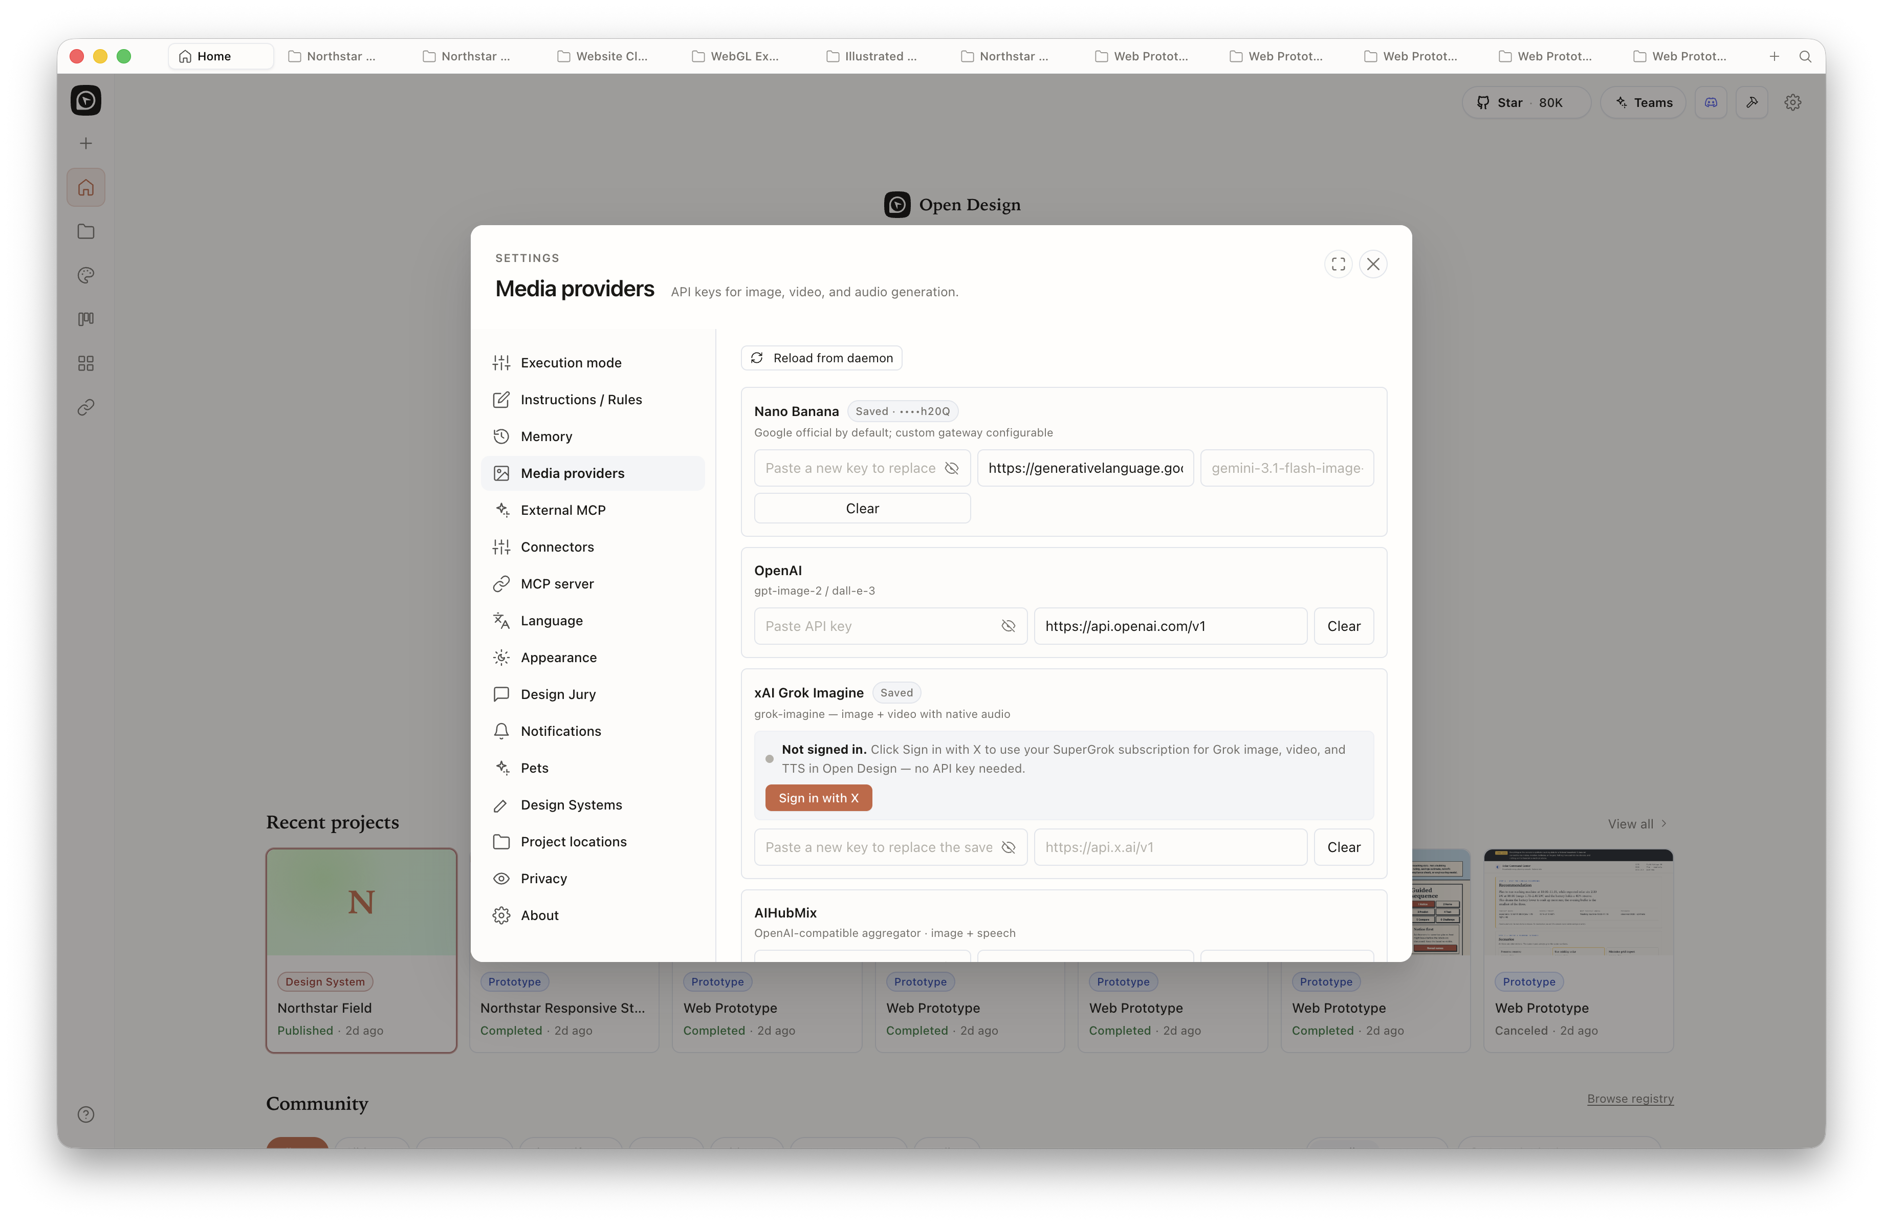Open the palette icon in left sidebar
Screen dimensions: 1883x1224
pyautogui.click(x=86, y=275)
